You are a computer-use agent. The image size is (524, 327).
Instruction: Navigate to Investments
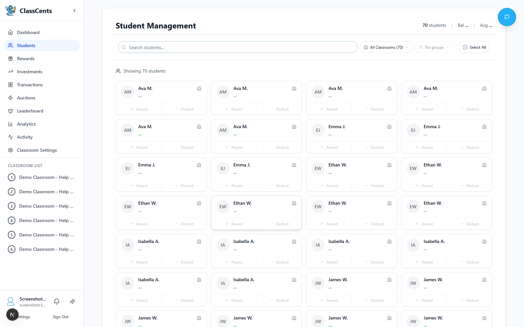pos(42,72)
